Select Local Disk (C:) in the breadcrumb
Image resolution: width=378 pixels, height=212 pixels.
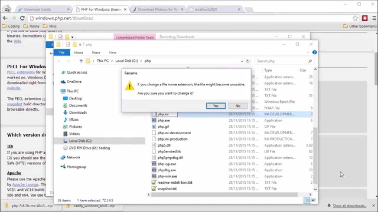click(126, 61)
